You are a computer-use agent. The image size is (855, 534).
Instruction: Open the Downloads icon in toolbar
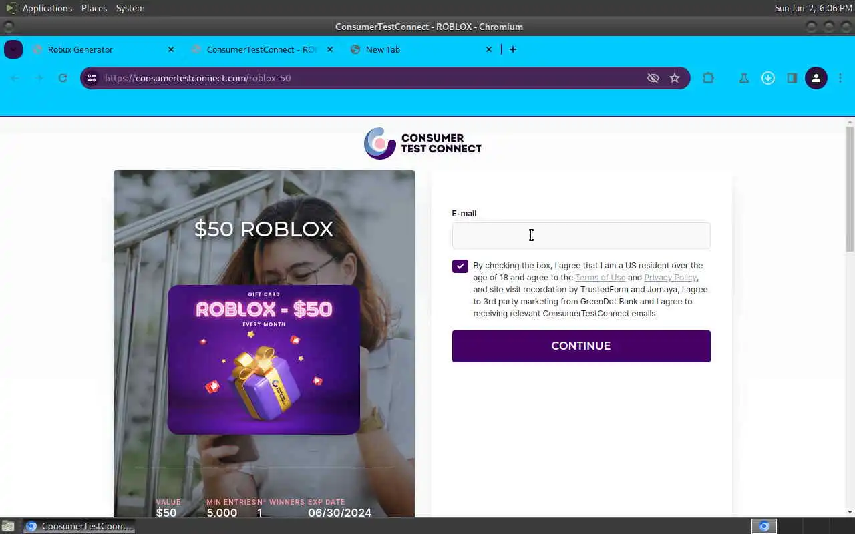[768, 78]
